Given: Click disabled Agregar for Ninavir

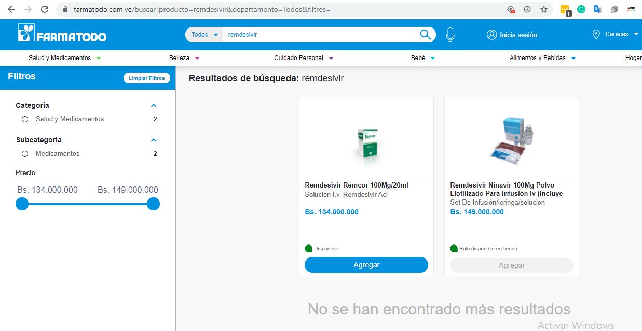Looking at the screenshot, I should click(512, 265).
